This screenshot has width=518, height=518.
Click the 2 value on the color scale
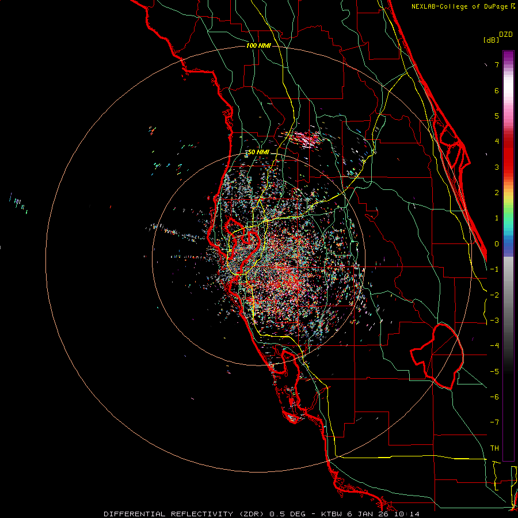(497, 193)
